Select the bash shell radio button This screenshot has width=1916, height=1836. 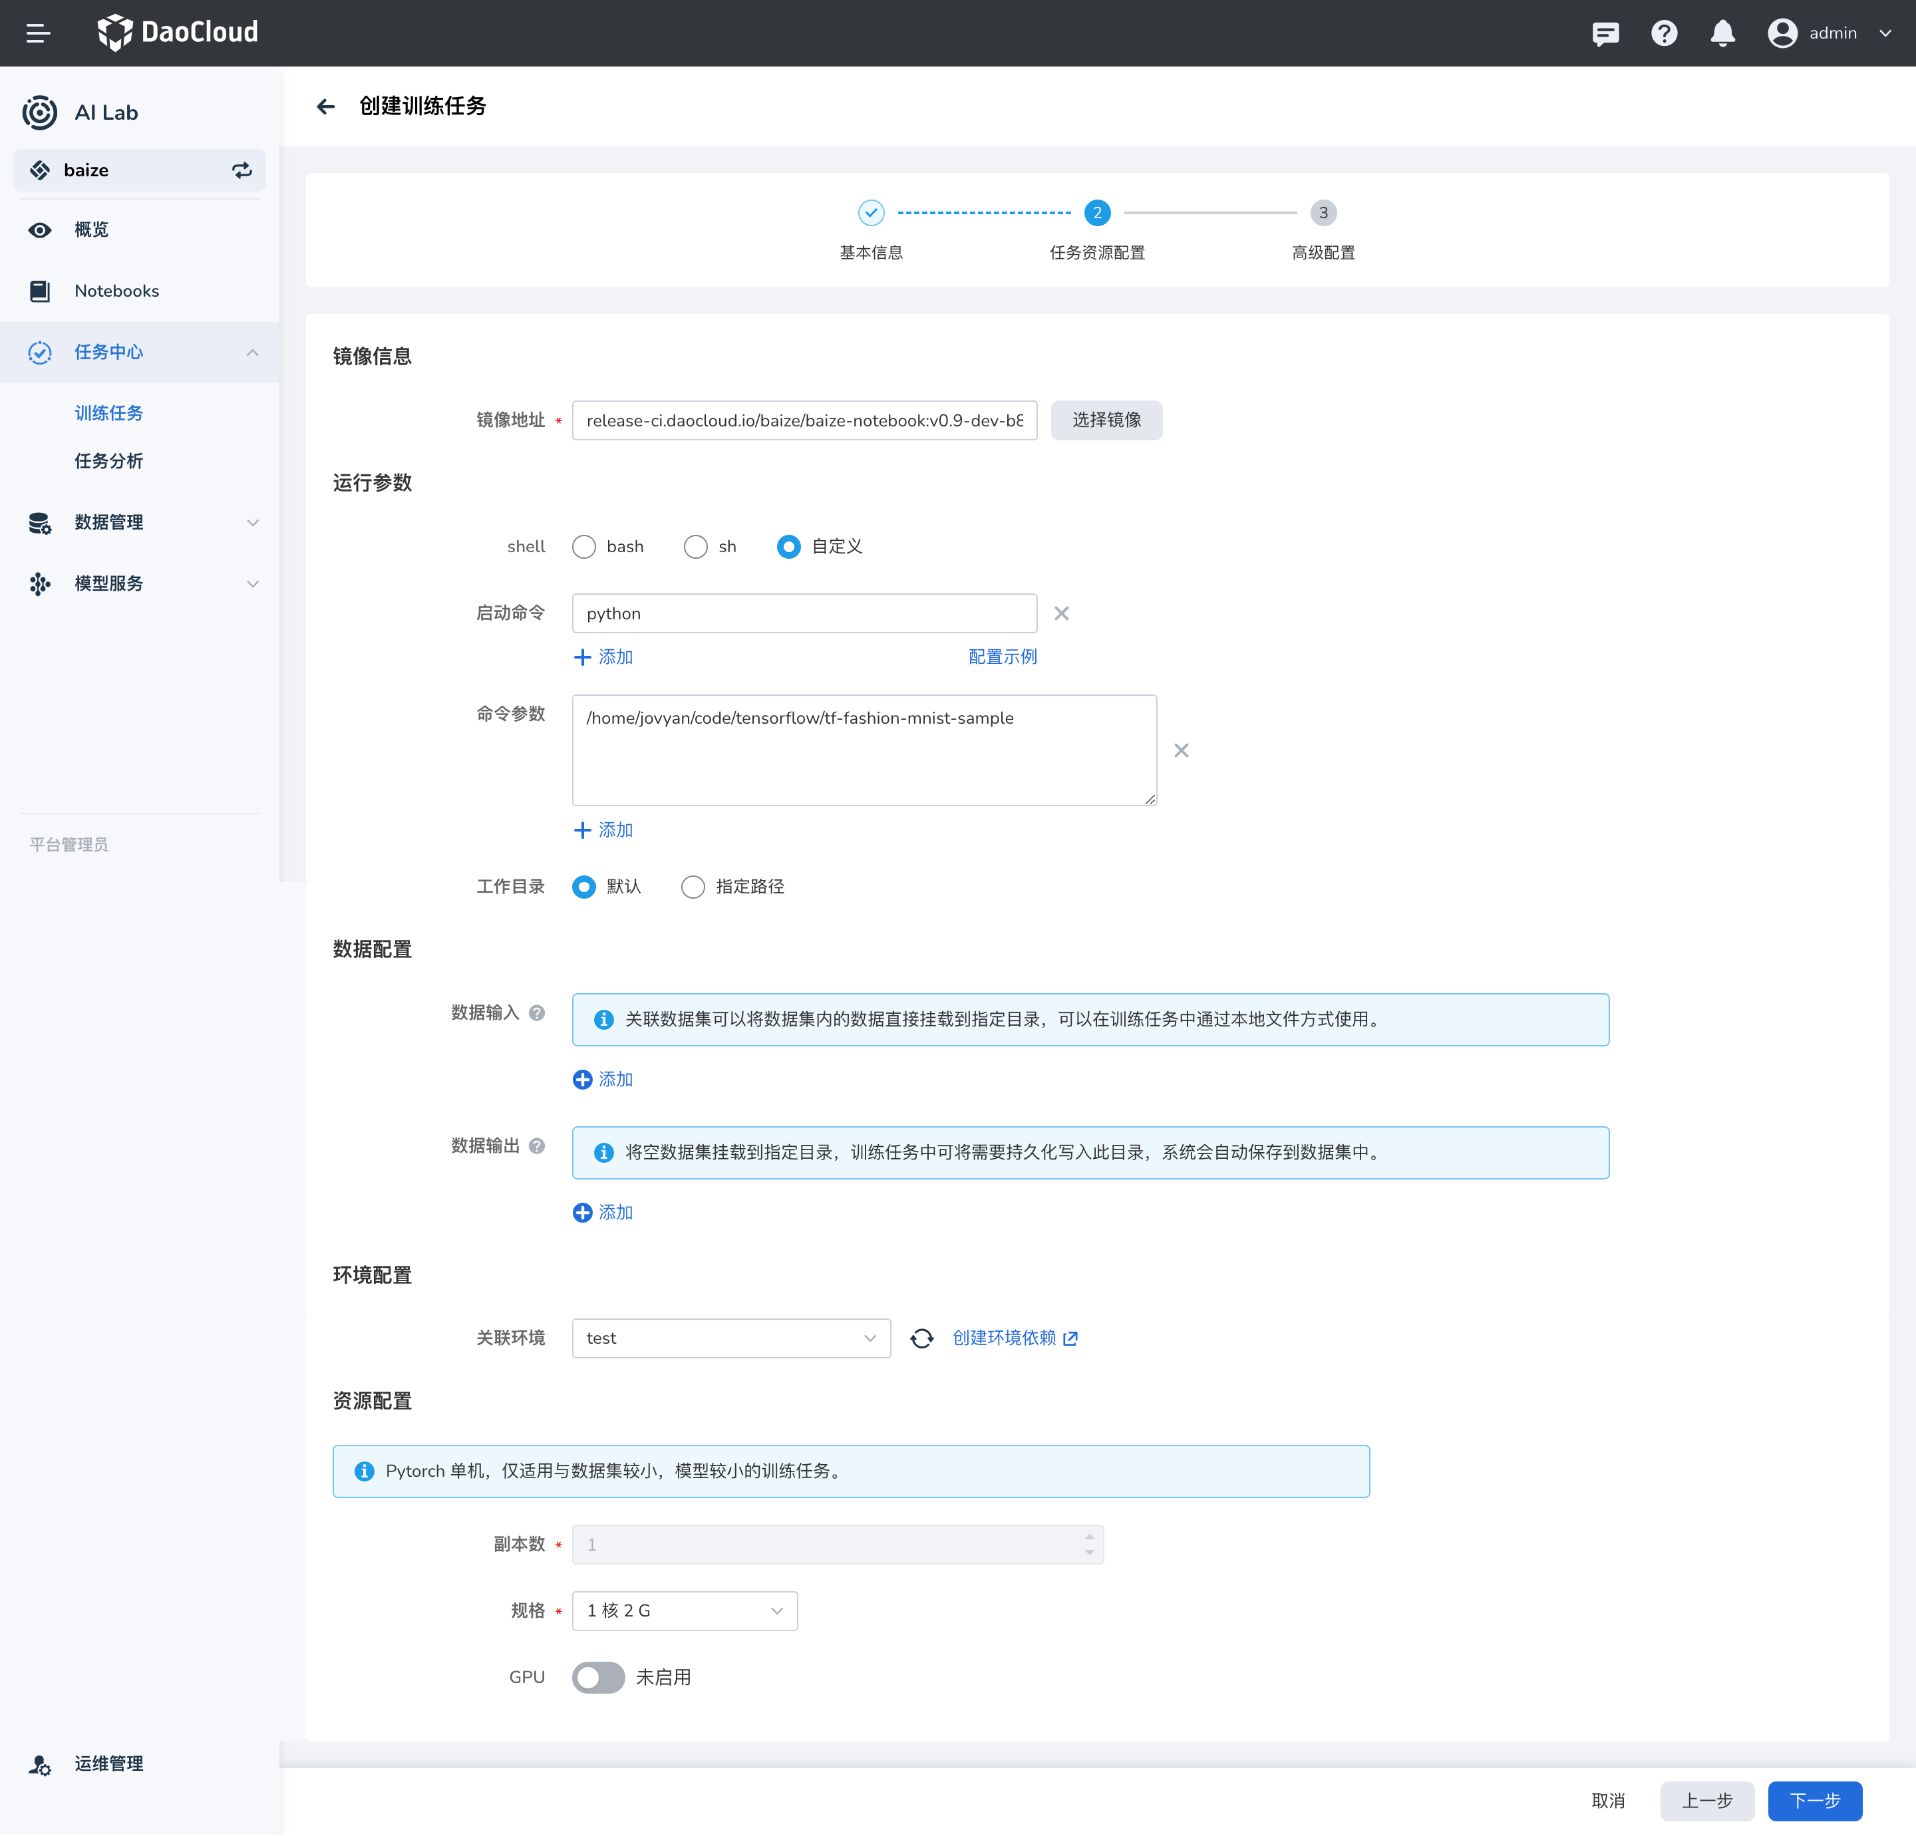pyautogui.click(x=583, y=547)
